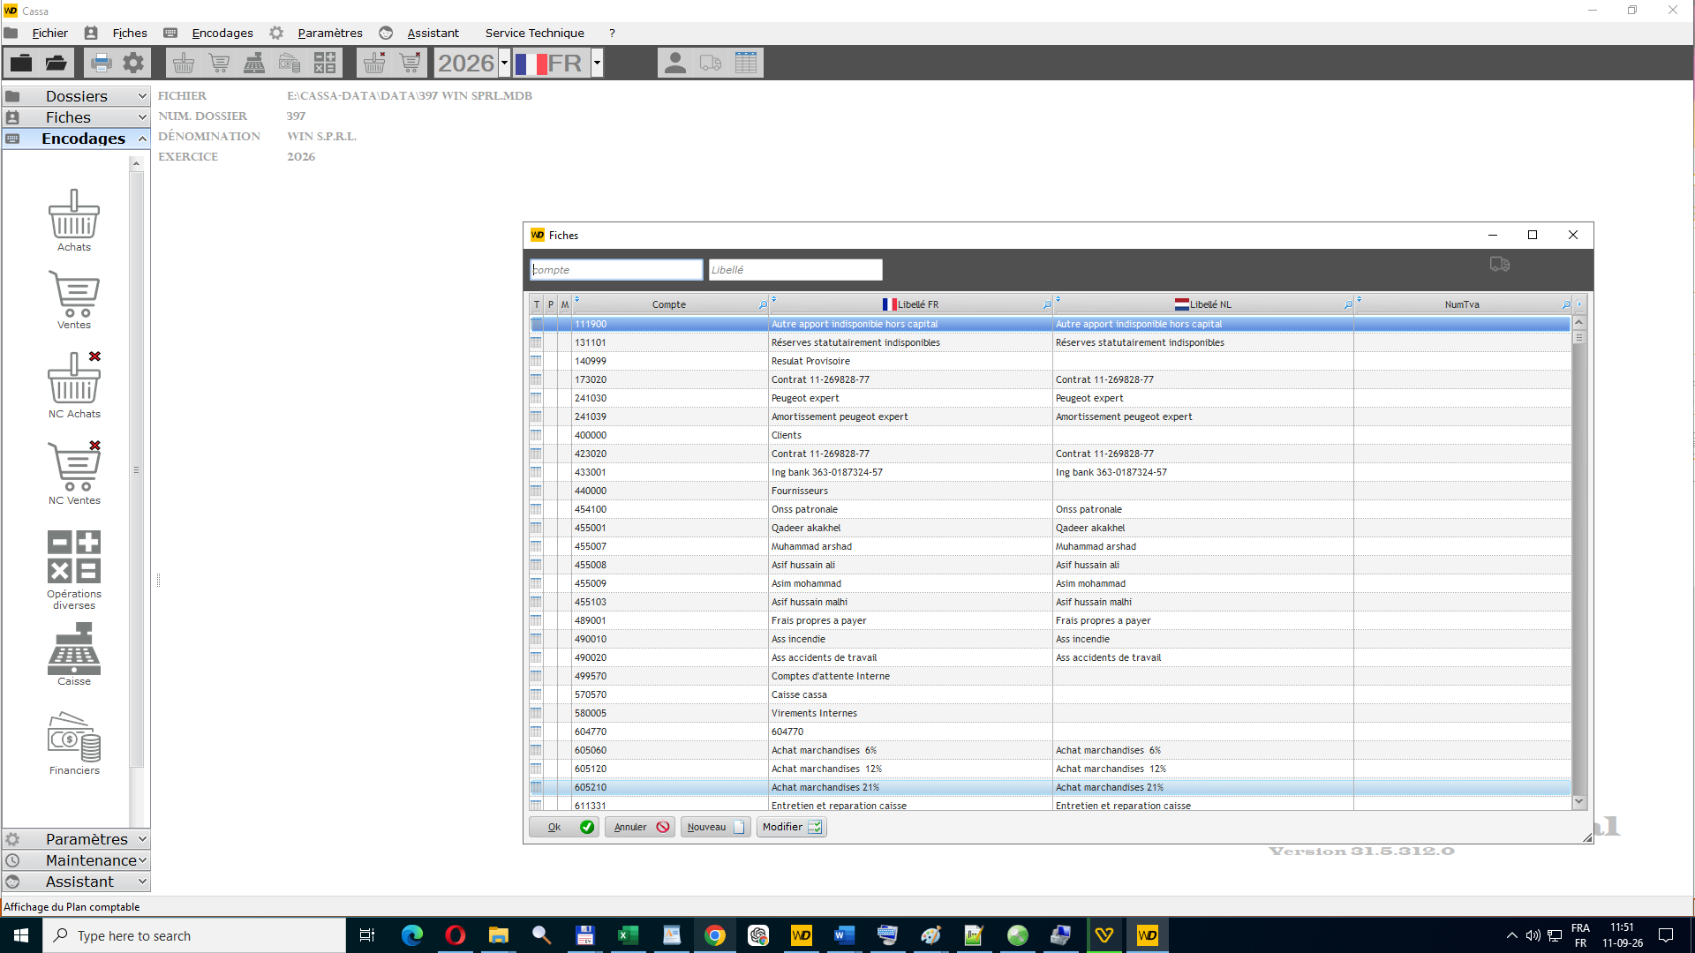Image resolution: width=1695 pixels, height=953 pixels.
Task: Click Google Chrome in the taskbar
Action: (x=715, y=935)
